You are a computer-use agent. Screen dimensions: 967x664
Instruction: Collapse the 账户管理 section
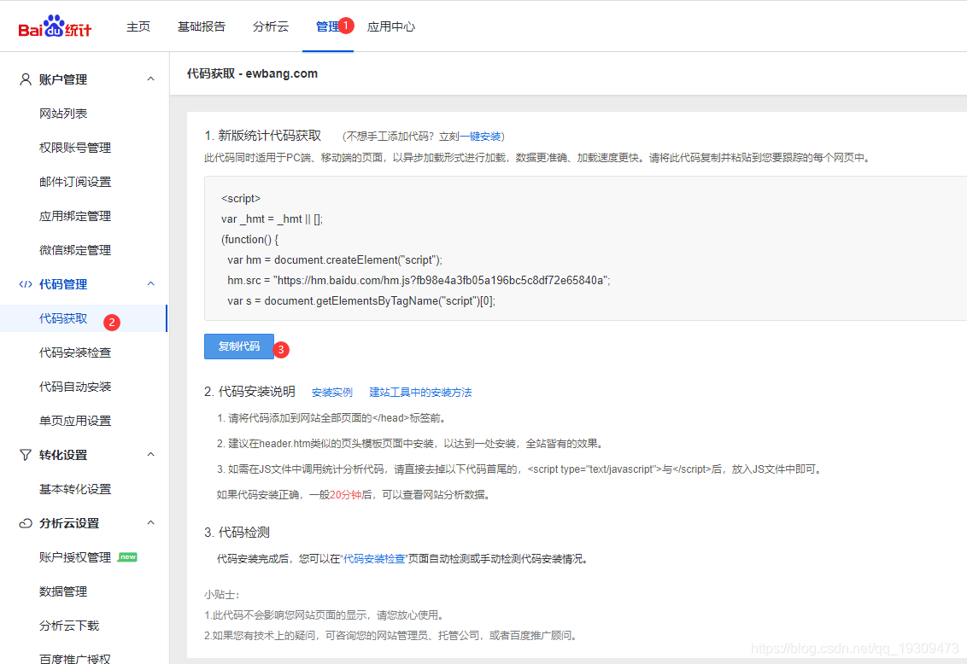(151, 79)
